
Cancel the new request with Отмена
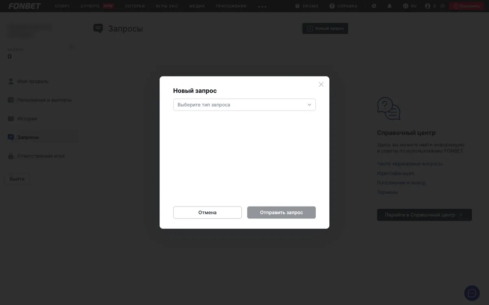(x=207, y=212)
